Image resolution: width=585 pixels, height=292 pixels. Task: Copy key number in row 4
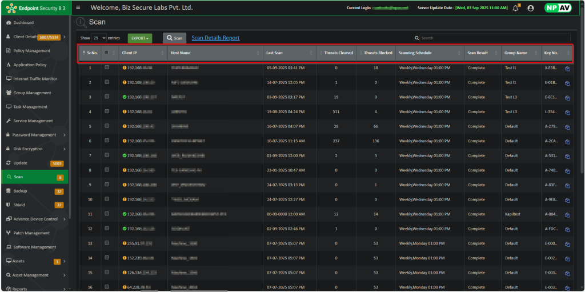pyautogui.click(x=567, y=112)
